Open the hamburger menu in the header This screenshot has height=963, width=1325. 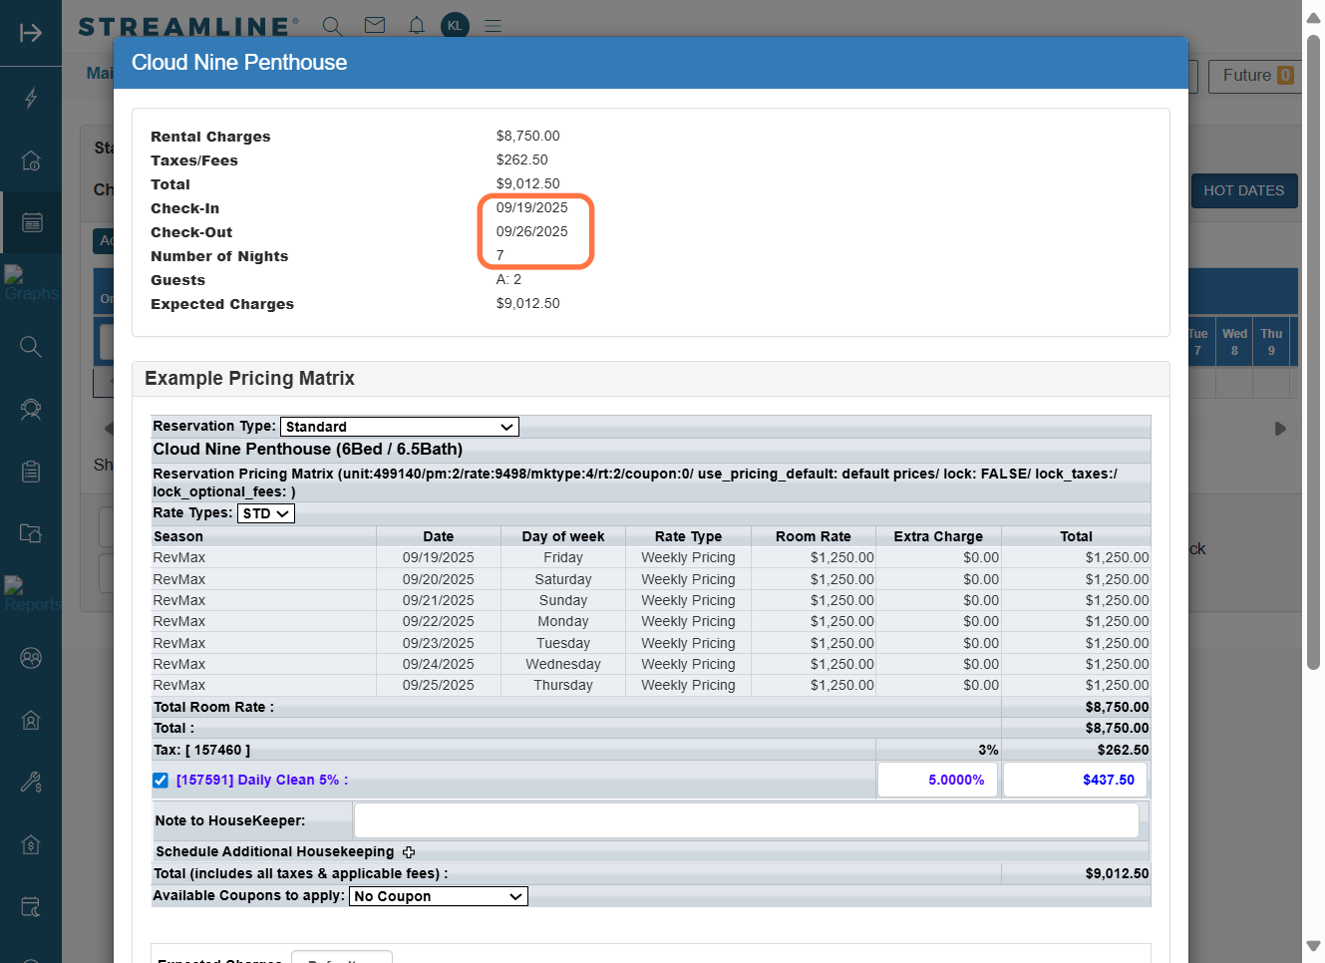[493, 26]
